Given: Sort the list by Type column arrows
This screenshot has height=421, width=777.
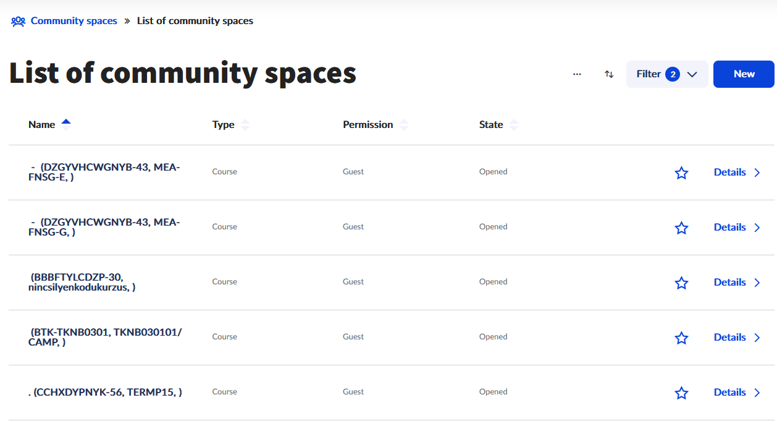Looking at the screenshot, I should click(x=245, y=125).
